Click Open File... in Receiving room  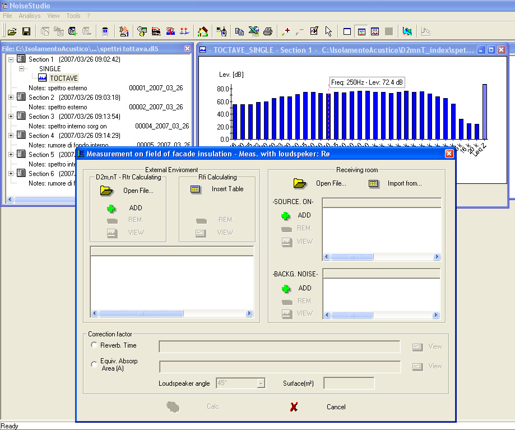(331, 183)
